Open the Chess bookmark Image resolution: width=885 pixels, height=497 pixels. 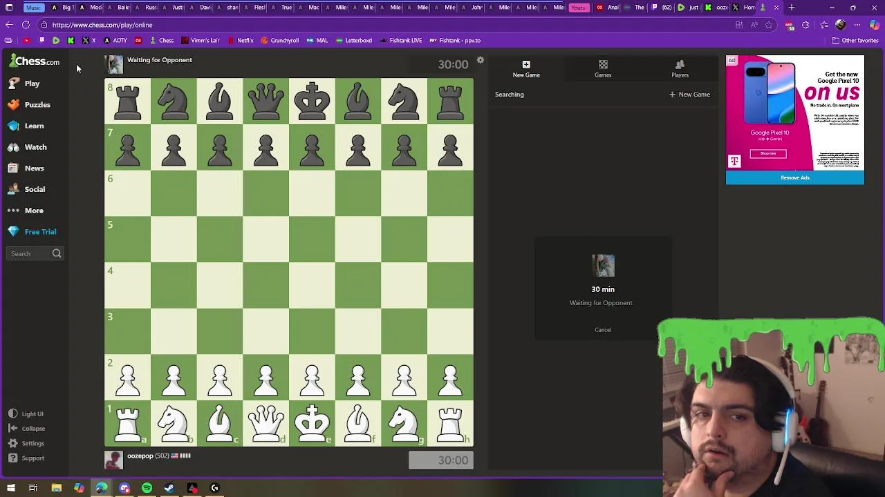coord(162,41)
